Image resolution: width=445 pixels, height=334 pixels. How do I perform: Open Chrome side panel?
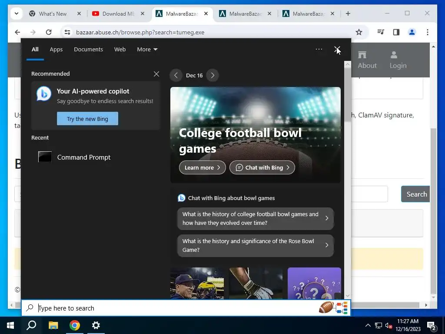pyautogui.click(x=396, y=32)
